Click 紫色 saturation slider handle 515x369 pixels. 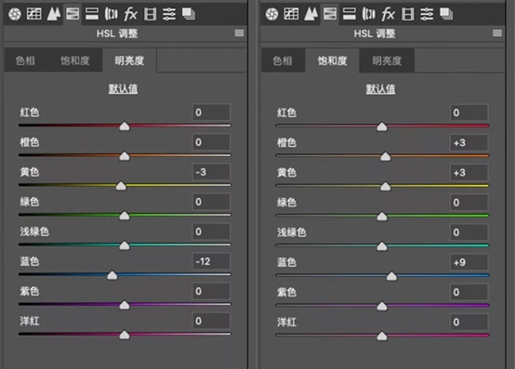[382, 307]
